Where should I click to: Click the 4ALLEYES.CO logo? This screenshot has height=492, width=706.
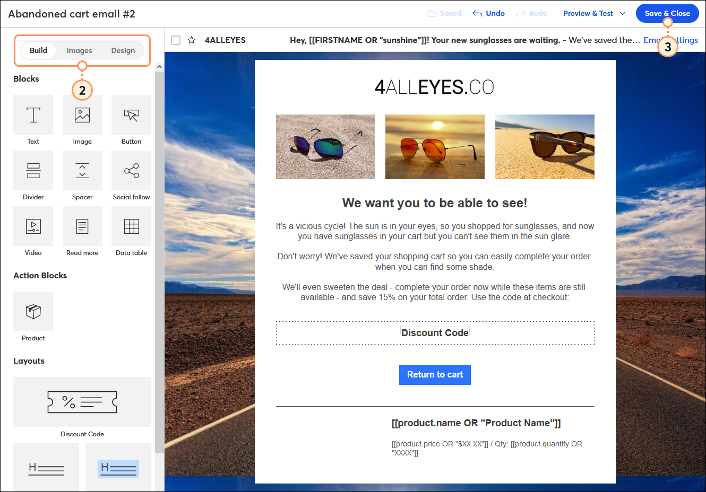pyautogui.click(x=434, y=87)
